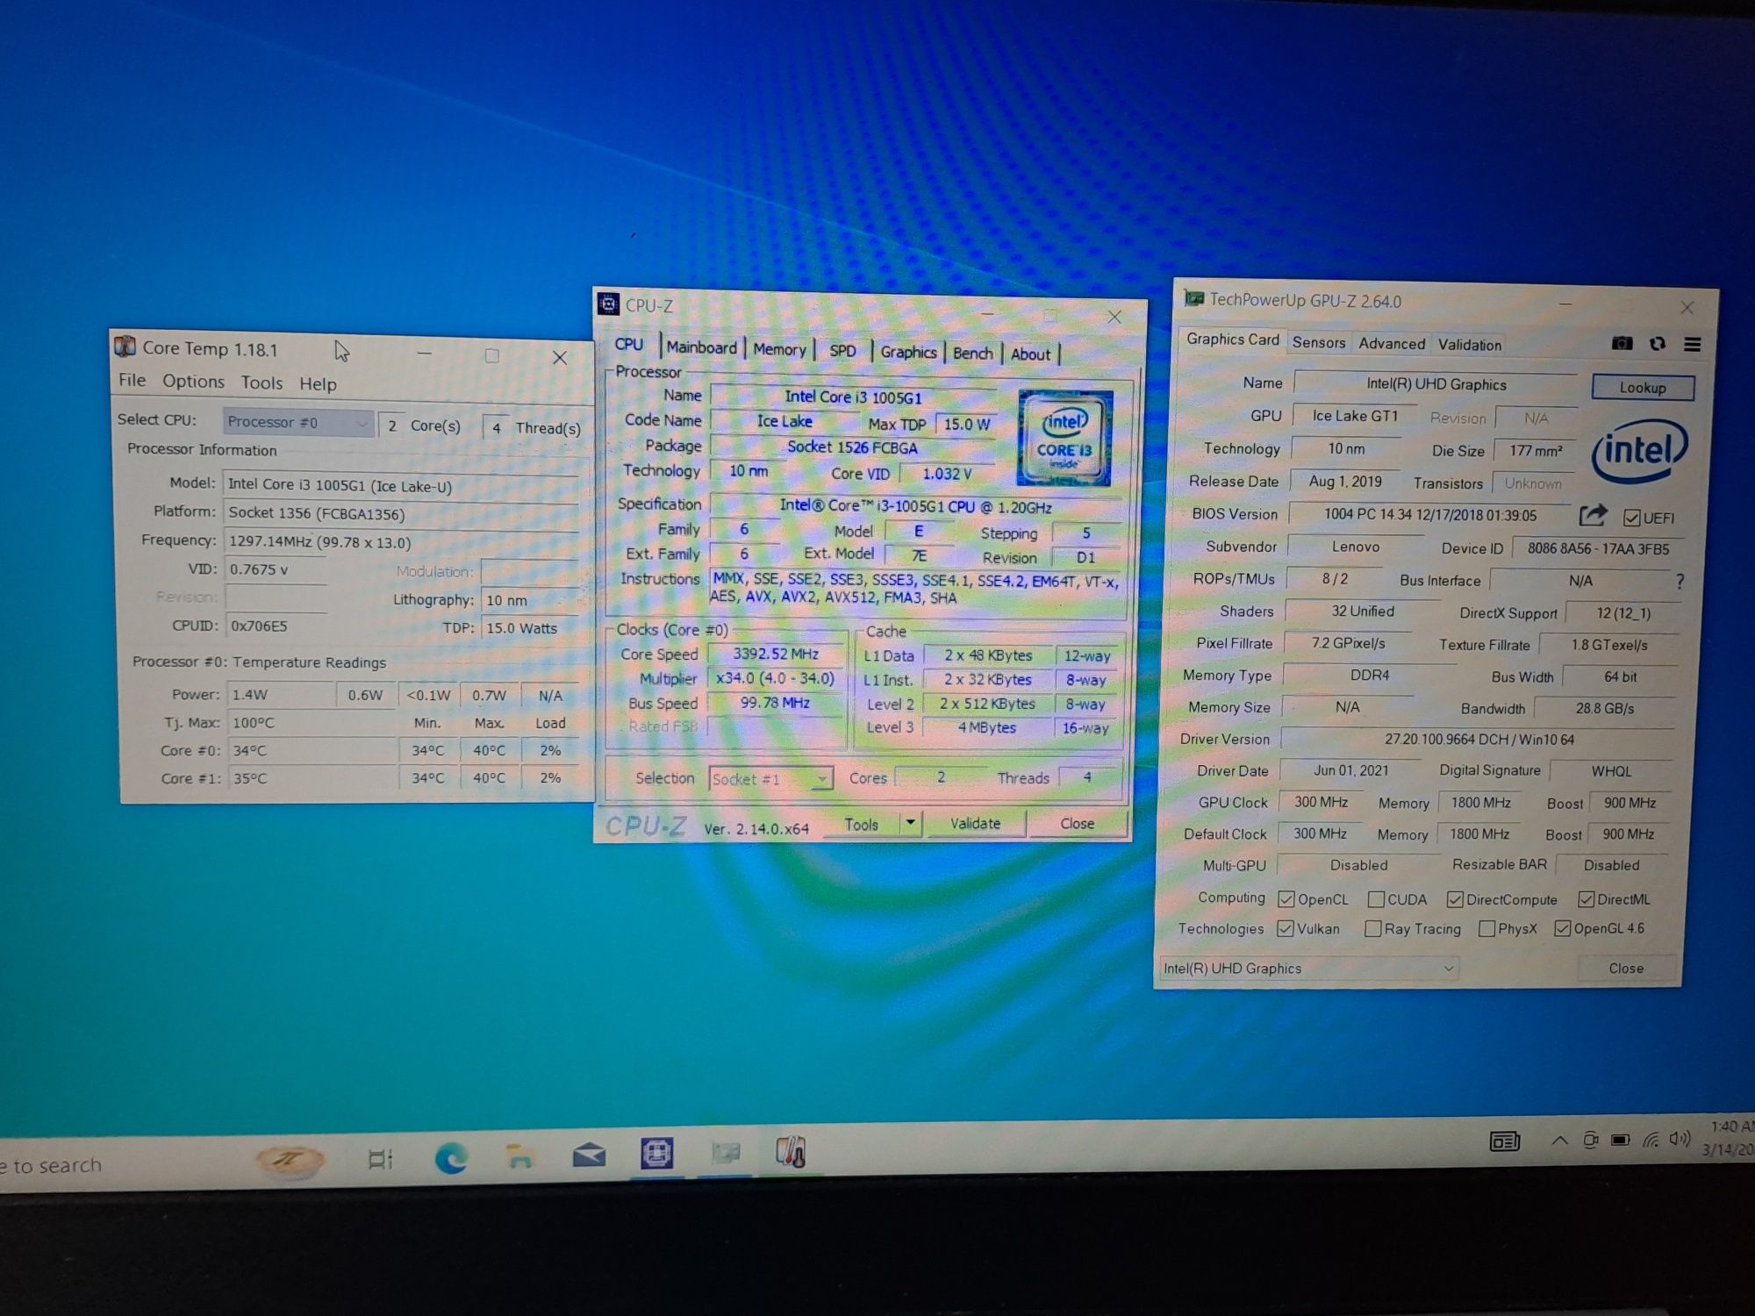Viewport: 1755px width, 1316px height.
Task: Click the GPU-Z refresh icon
Action: pos(1657,344)
